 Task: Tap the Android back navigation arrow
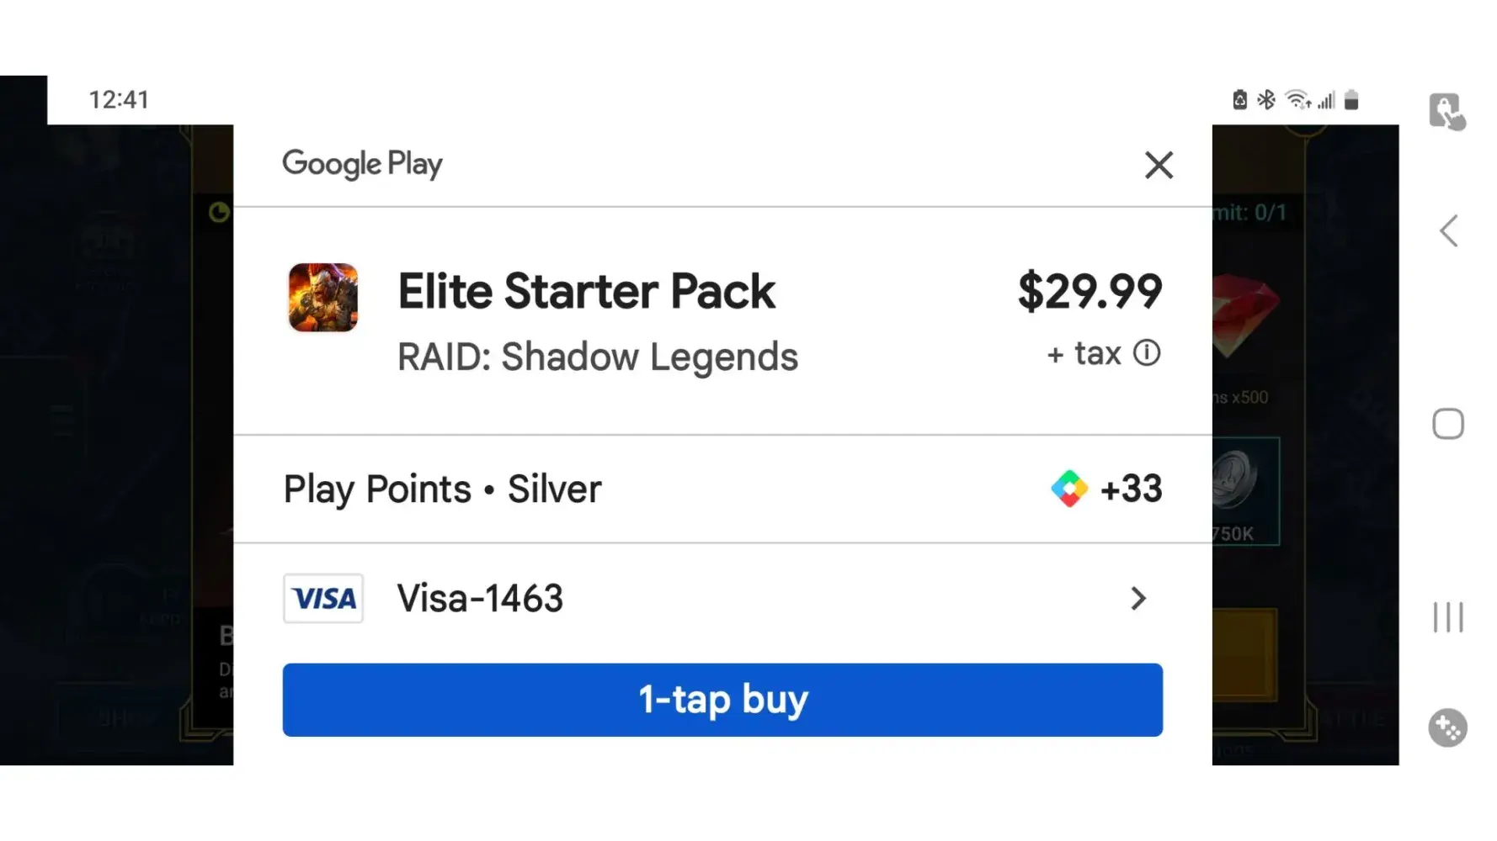click(x=1448, y=231)
